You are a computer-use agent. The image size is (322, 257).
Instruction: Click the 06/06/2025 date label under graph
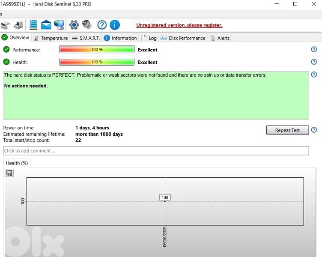tap(165, 237)
